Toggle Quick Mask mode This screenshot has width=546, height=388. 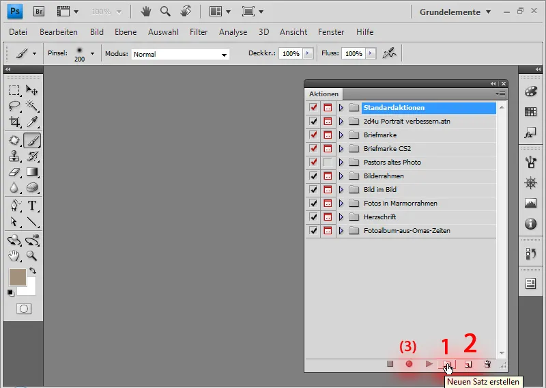(24, 309)
